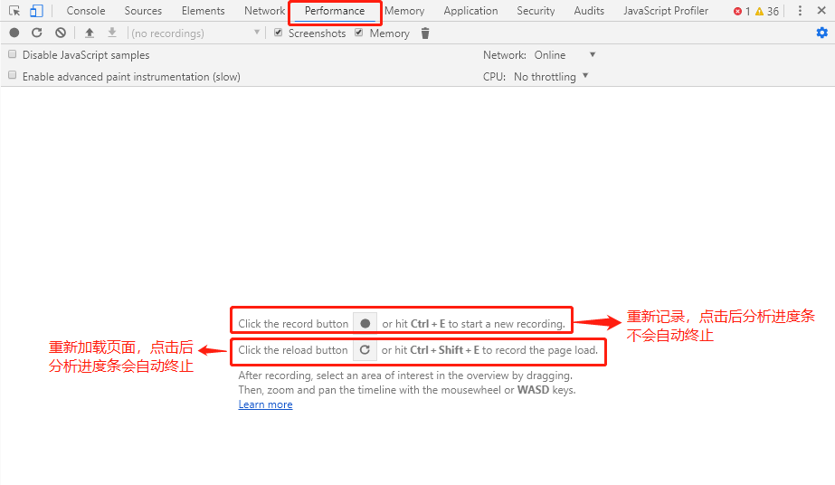Toggle the device toolbar icon
Viewport: 835px width, 485px height.
coord(36,11)
